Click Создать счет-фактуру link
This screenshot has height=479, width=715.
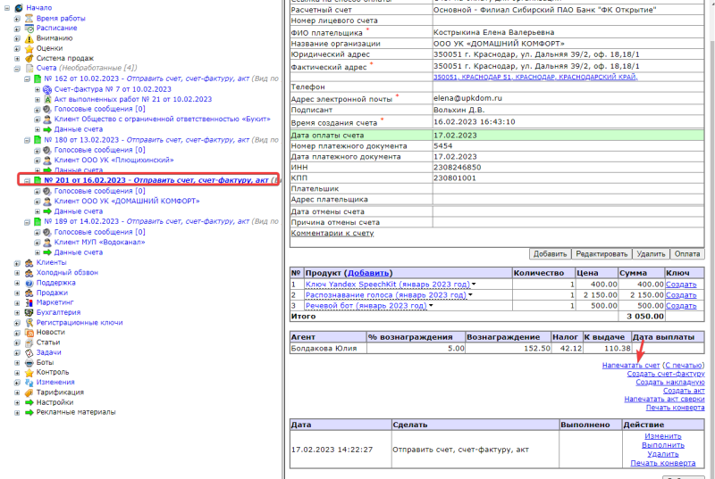[x=666, y=374]
